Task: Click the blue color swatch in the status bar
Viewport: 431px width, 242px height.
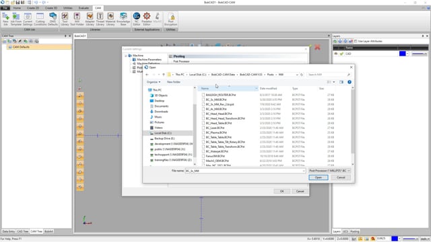Action: click(395, 239)
